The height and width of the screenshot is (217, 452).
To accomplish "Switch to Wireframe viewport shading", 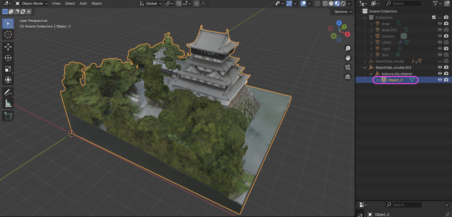I will tap(325, 3).
